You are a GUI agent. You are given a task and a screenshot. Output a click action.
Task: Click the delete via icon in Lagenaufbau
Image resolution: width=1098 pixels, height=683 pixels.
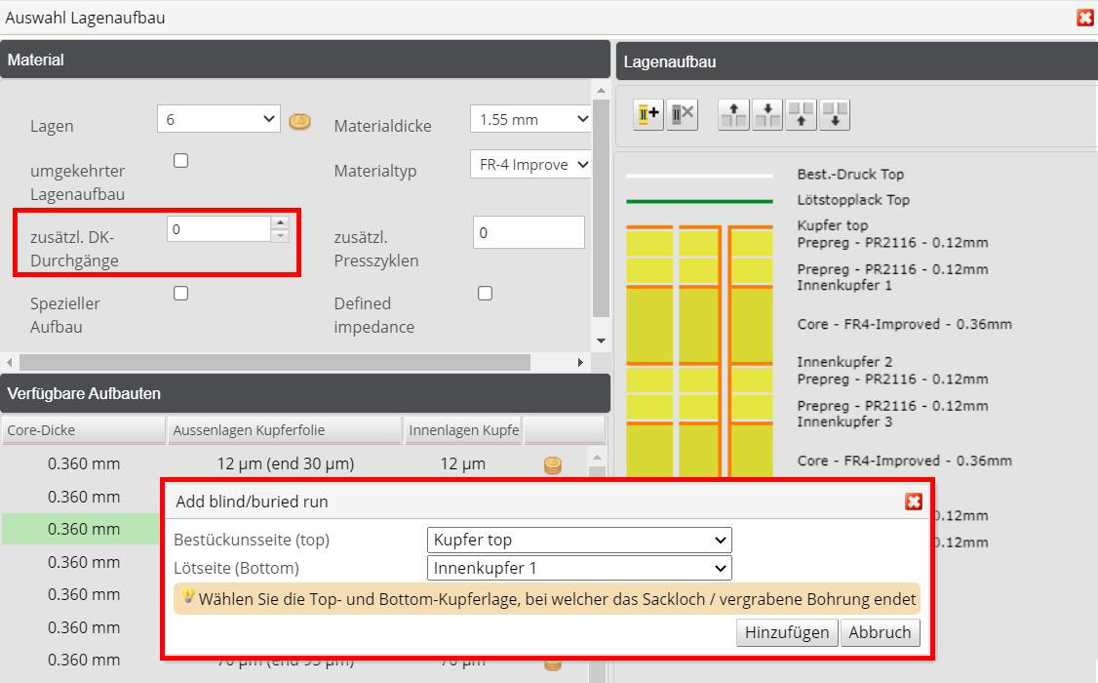coord(682,114)
